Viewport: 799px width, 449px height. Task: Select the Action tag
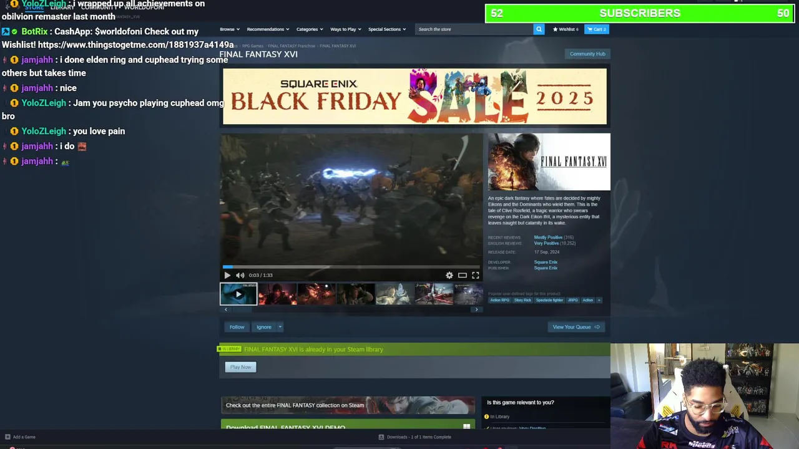[x=587, y=300]
